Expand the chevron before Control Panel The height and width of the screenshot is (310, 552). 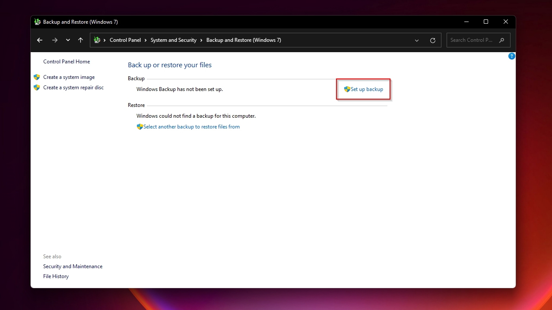[105, 40]
